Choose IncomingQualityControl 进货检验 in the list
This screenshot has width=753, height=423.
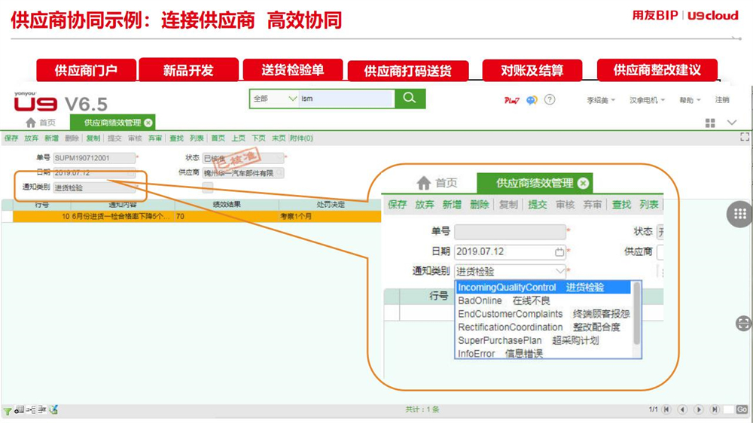pyautogui.click(x=543, y=287)
